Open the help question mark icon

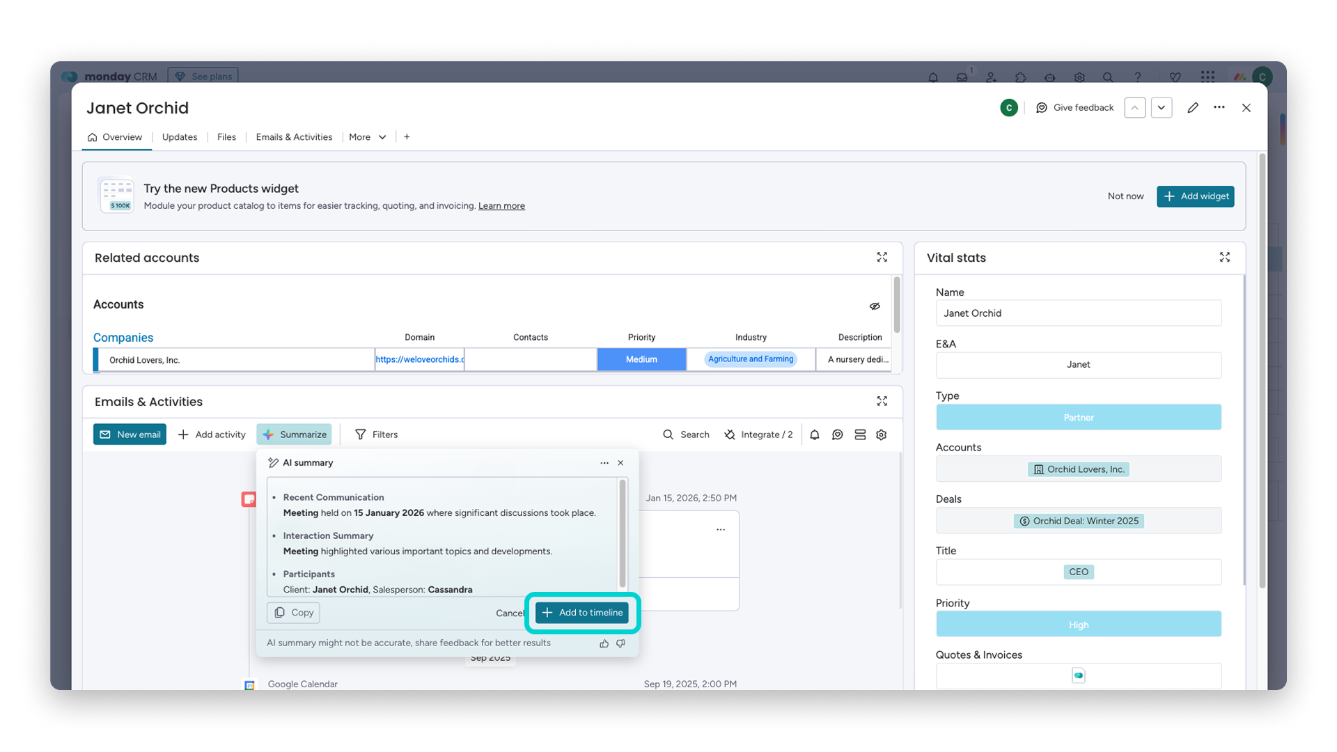pos(1138,77)
